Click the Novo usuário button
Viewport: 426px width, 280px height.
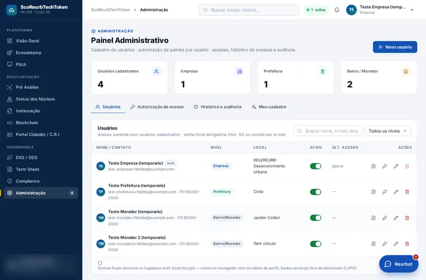(x=395, y=47)
